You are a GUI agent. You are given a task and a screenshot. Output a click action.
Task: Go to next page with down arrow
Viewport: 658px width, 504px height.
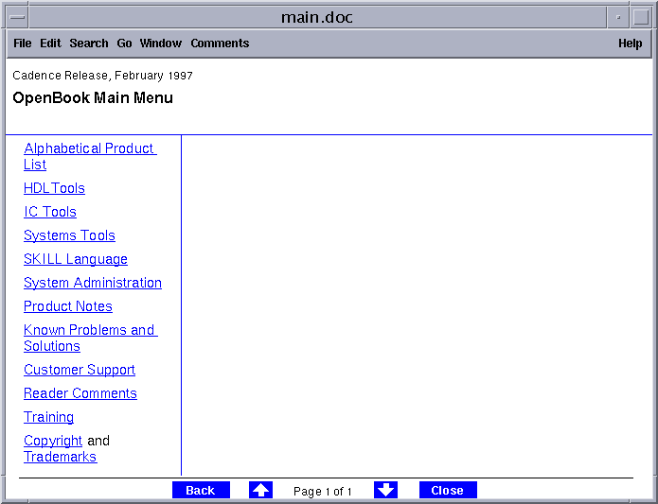click(x=385, y=490)
